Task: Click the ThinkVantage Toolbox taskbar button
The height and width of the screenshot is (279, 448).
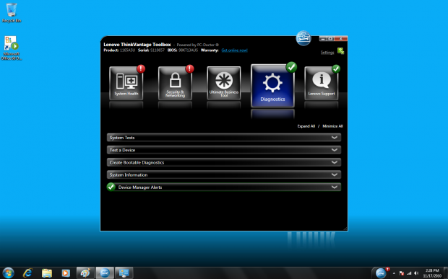Action: tap(105, 273)
